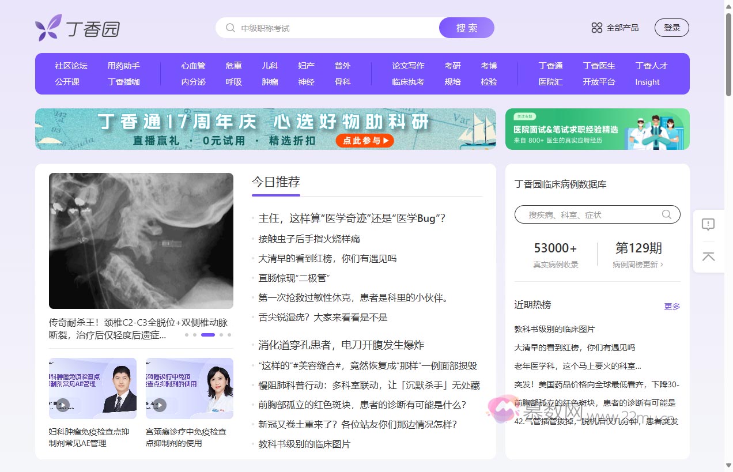
Task: Click the 登录 button
Action: [x=671, y=27]
